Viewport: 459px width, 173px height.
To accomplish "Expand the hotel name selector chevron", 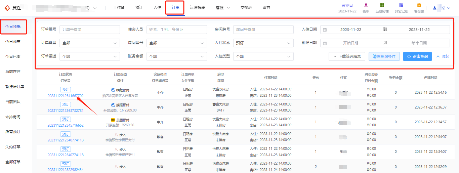I will pos(94,8).
